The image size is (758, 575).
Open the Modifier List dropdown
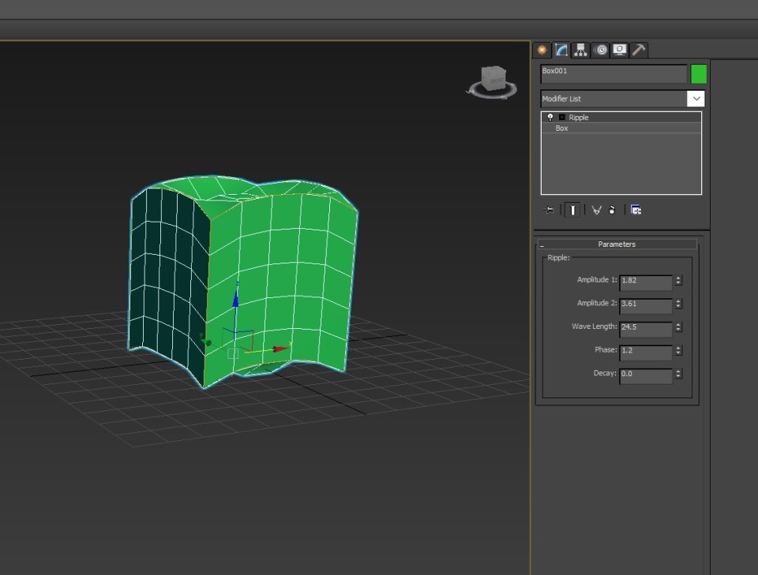[x=696, y=99]
